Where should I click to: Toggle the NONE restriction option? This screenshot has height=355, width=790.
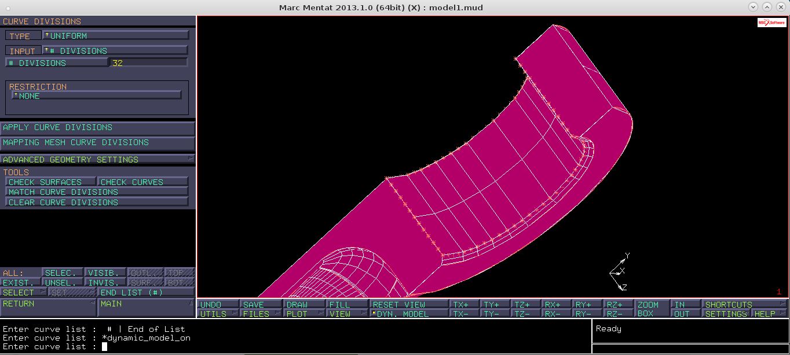coord(97,95)
